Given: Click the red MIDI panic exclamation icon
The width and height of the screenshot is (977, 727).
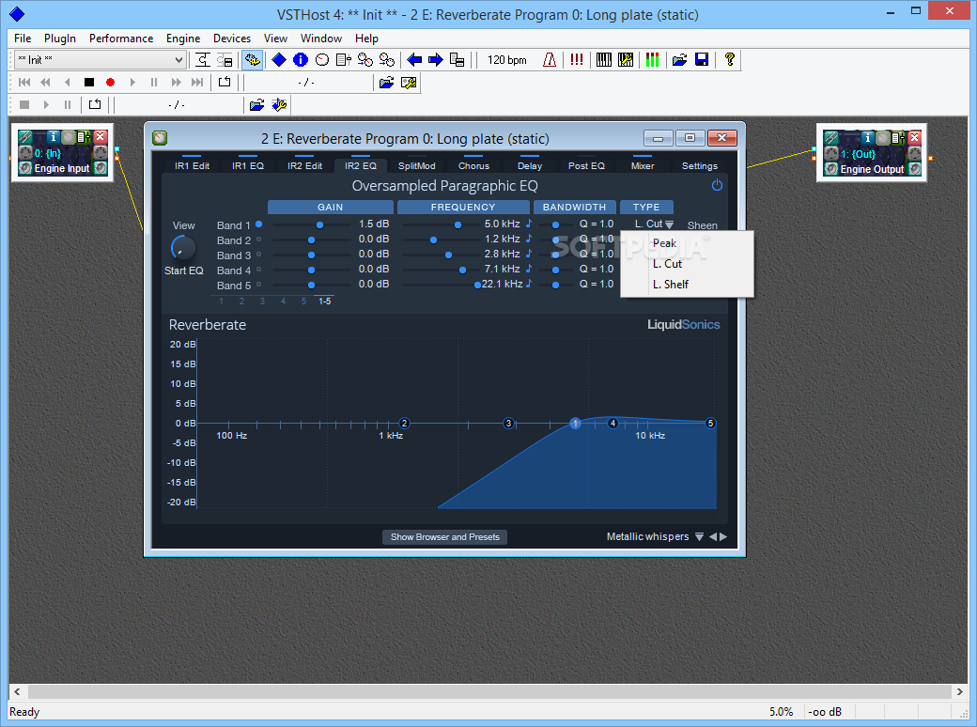Looking at the screenshot, I should click(x=577, y=60).
